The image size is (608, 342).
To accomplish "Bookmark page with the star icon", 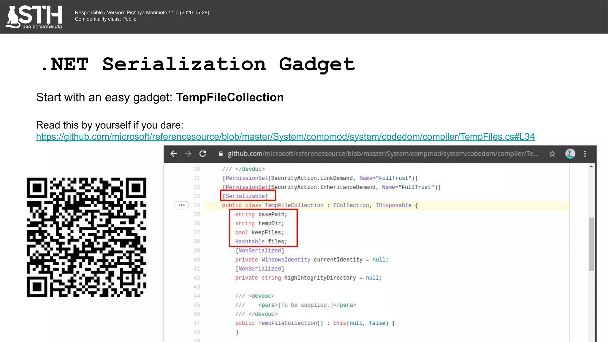I will coord(552,154).
